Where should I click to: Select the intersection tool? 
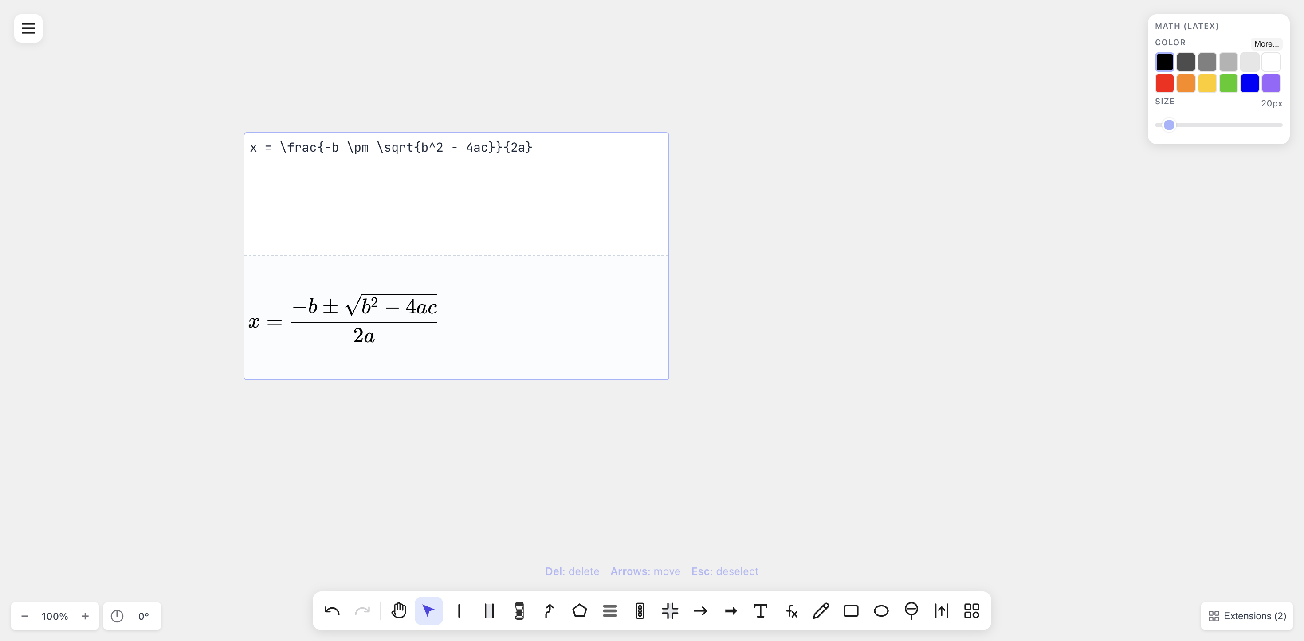[x=670, y=611]
